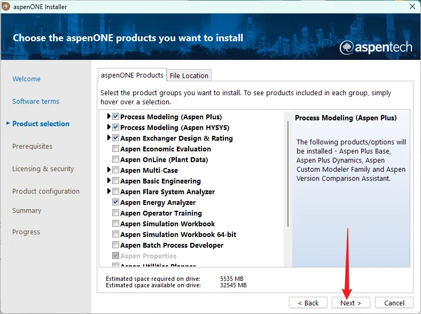421x314 pixels.
Task: Switch to aspenONE Products tab
Action: (132, 75)
